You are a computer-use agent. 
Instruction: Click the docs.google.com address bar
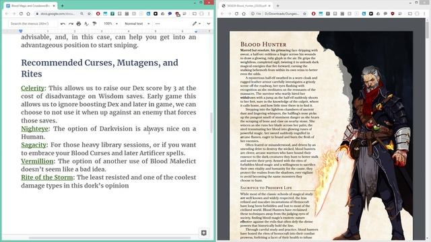coord(57,13)
